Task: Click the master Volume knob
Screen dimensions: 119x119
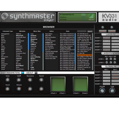Action: (x=102, y=91)
